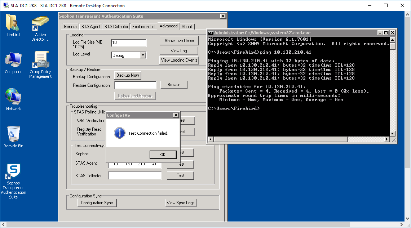Click the cmd.exe window title icon
The height and width of the screenshot is (228, 411).
[211, 33]
